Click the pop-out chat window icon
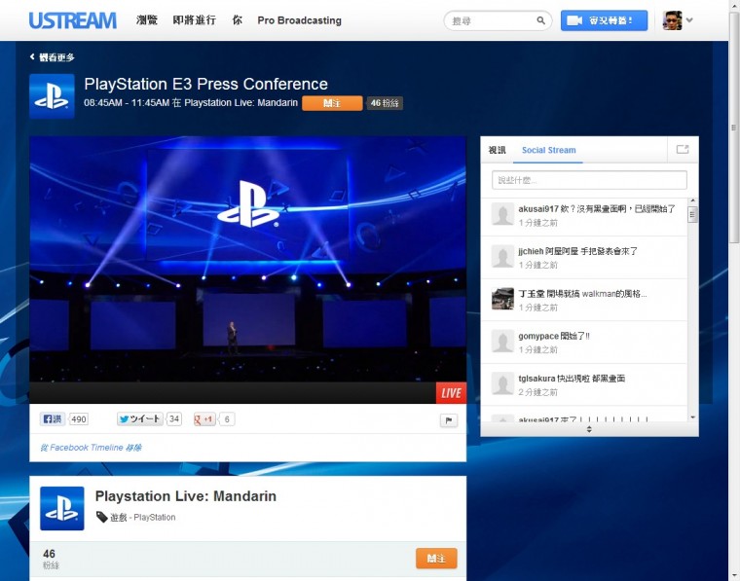740x581 pixels. pyautogui.click(x=683, y=150)
